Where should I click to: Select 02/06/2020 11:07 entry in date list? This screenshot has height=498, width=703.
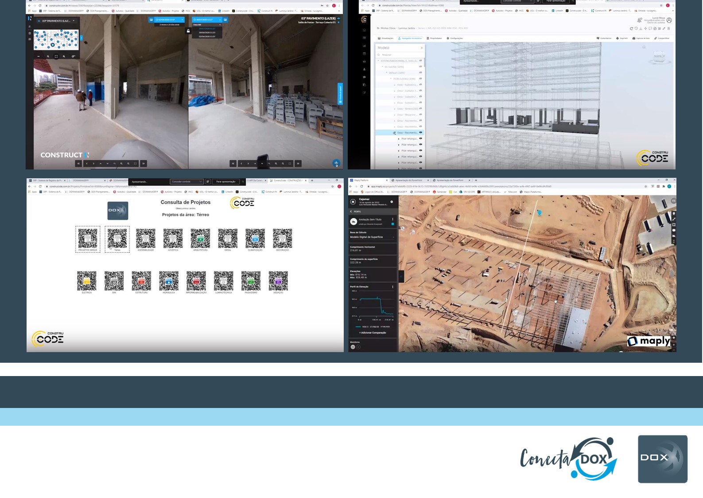pos(207,36)
